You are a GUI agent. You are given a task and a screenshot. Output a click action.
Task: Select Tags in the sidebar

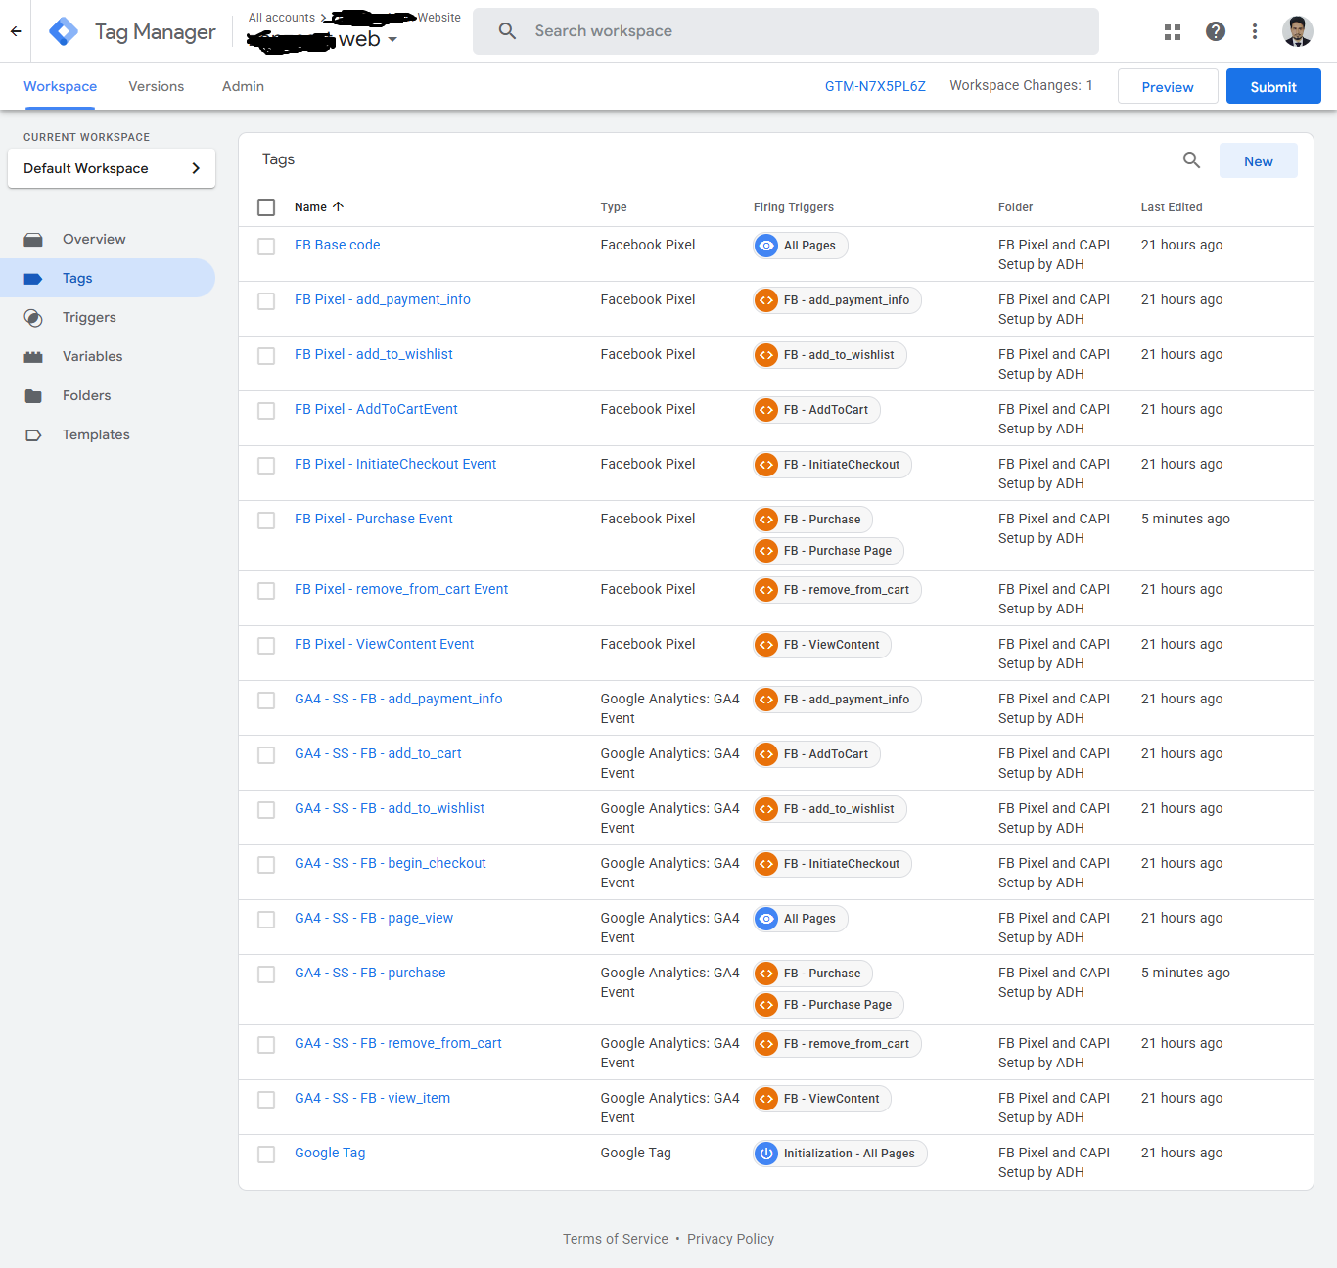108,278
